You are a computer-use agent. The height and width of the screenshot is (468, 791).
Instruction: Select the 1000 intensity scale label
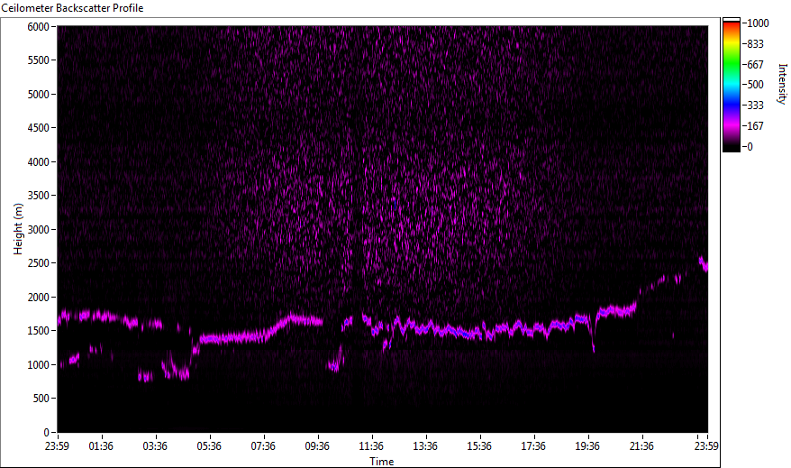click(758, 23)
